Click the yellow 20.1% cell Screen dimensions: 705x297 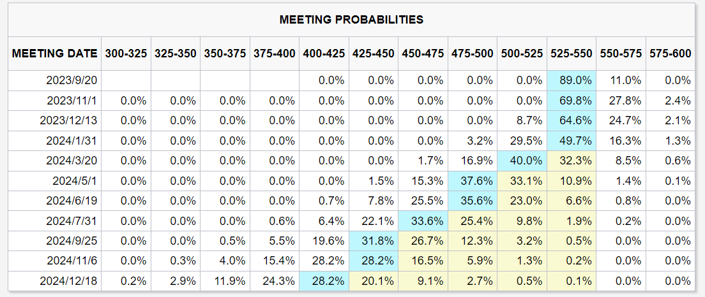point(374,281)
